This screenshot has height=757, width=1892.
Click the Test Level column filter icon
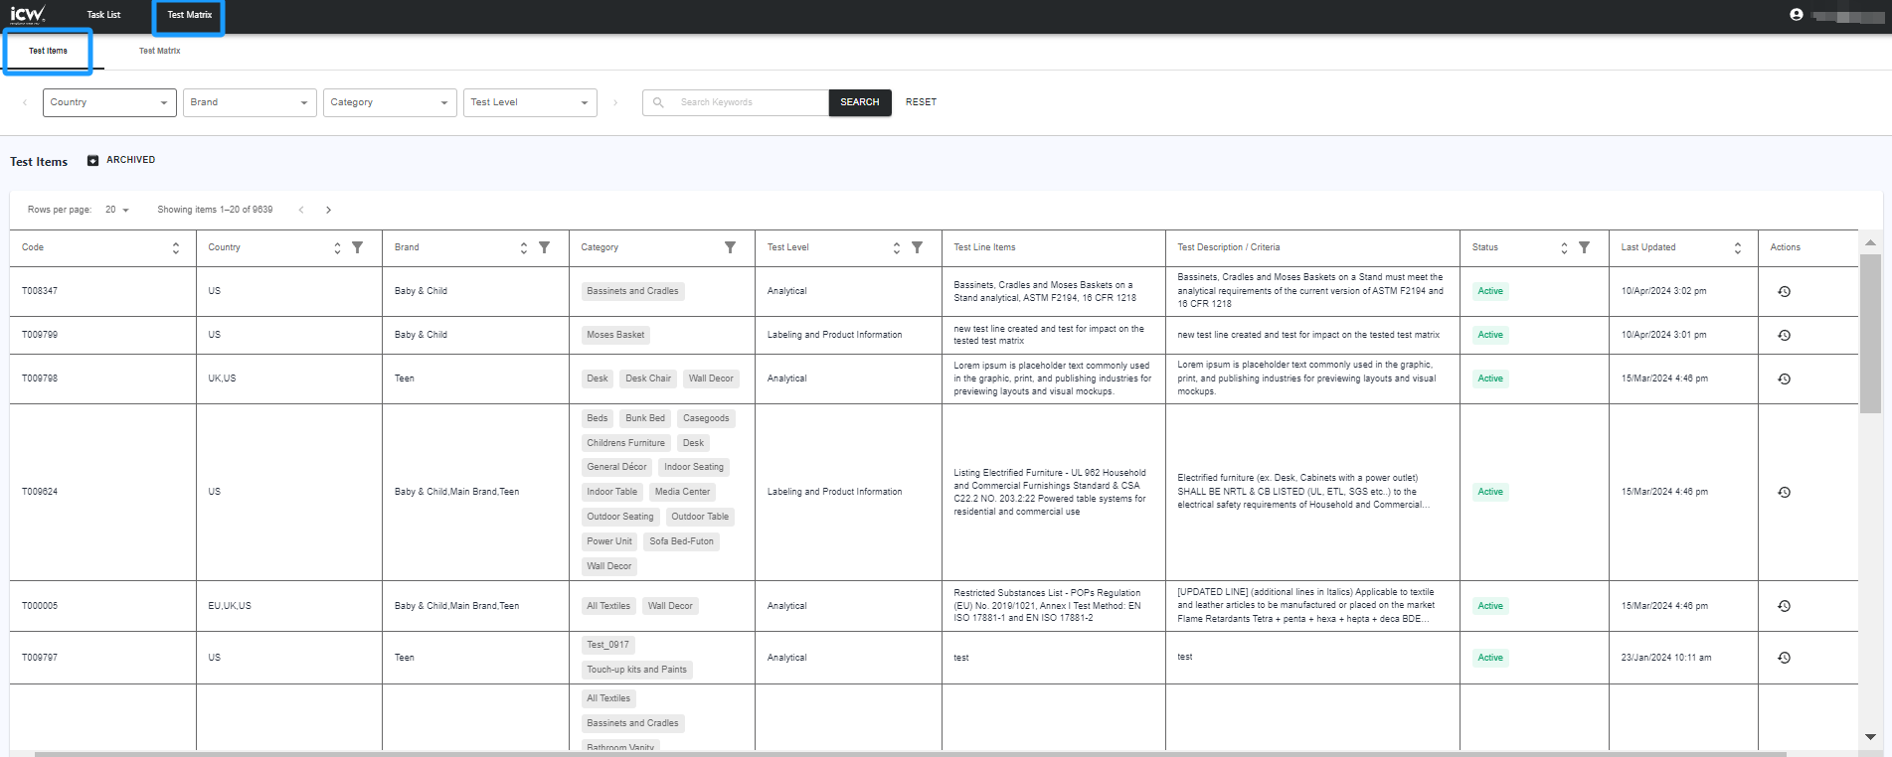click(x=917, y=247)
